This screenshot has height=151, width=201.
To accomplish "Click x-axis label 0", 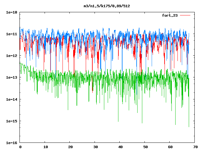I will [x=20, y=147].
